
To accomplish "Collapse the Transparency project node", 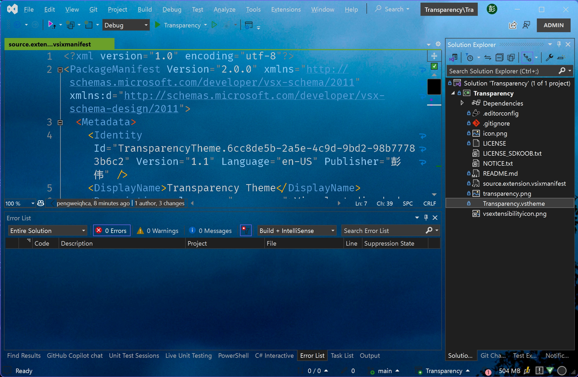I will coord(453,93).
